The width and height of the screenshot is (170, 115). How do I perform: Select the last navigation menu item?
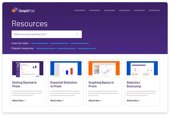point(154,11)
